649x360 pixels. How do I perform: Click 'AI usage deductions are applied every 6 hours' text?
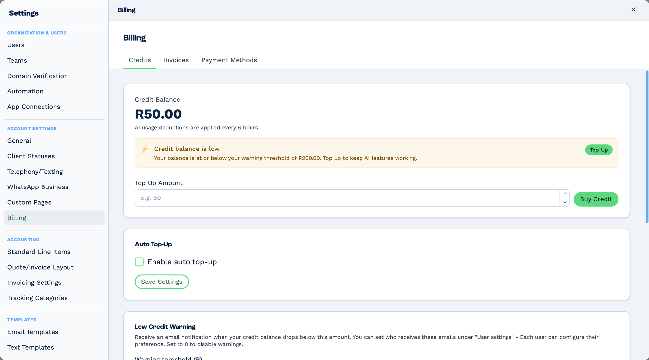(196, 128)
